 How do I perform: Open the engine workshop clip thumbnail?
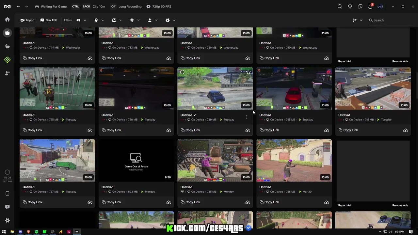pyautogui.click(x=215, y=161)
